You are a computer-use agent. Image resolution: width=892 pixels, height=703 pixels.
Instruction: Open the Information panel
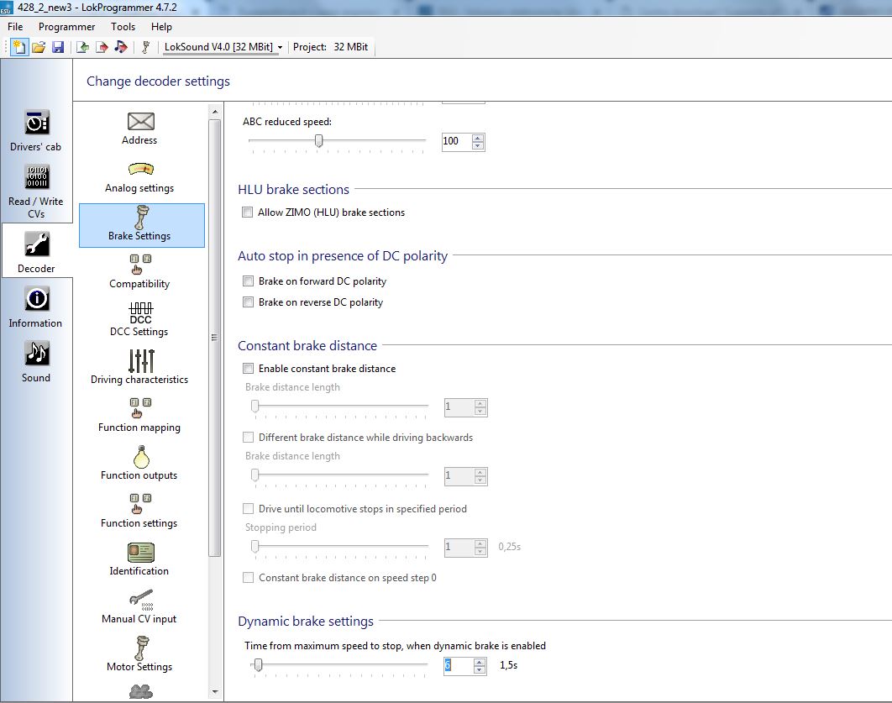(36, 307)
